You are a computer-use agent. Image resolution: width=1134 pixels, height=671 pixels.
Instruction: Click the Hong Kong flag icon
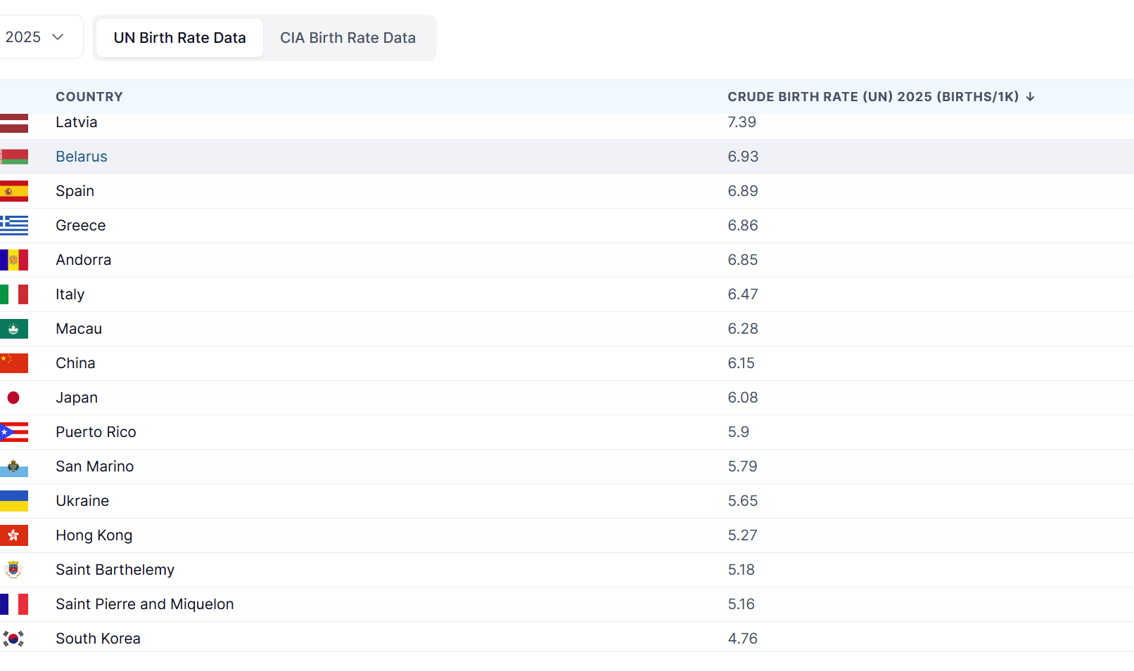(14, 535)
